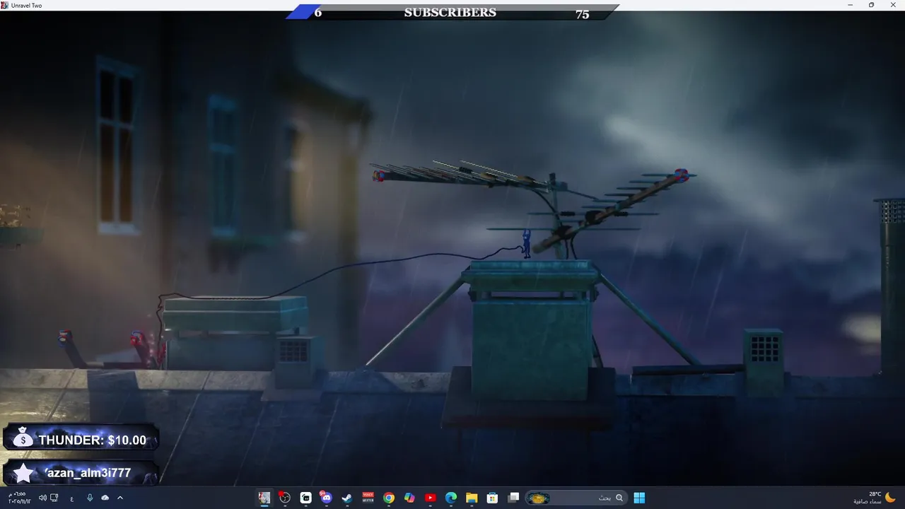Open the clock and date flyout

20,498
